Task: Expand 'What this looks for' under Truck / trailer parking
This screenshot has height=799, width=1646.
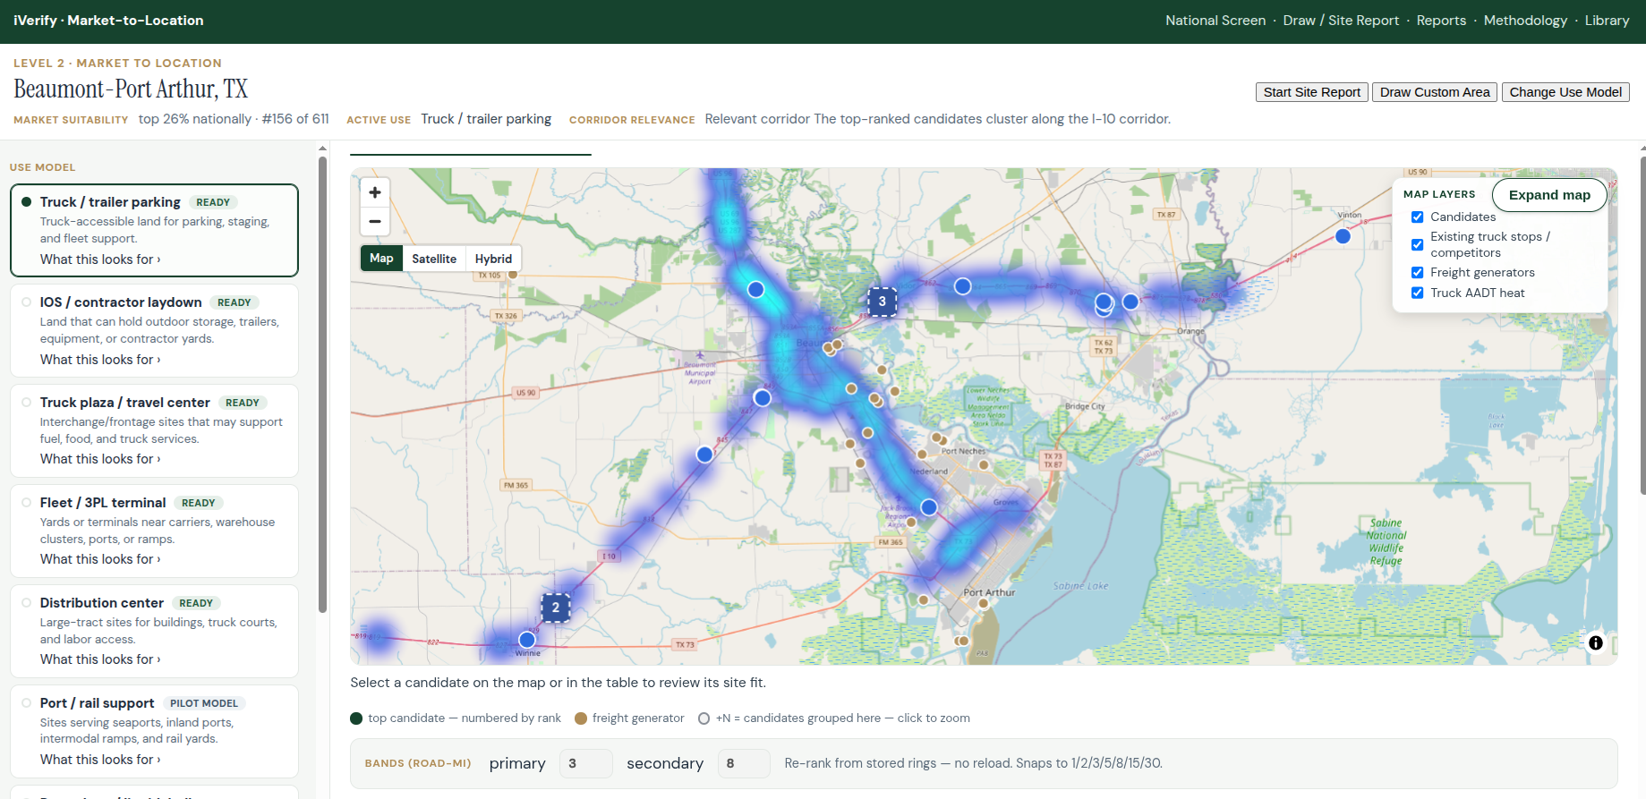Action: (100, 259)
